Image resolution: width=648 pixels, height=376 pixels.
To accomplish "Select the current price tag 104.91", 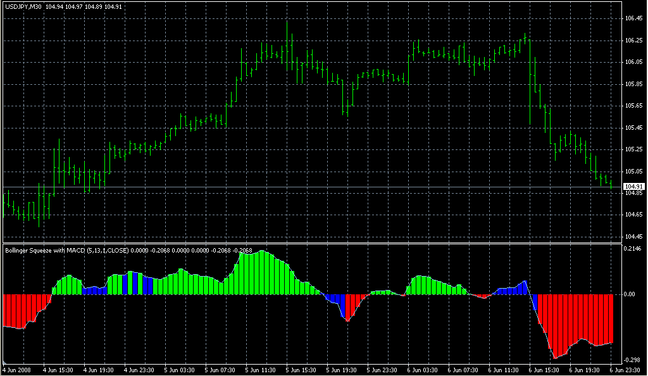I will (633, 187).
